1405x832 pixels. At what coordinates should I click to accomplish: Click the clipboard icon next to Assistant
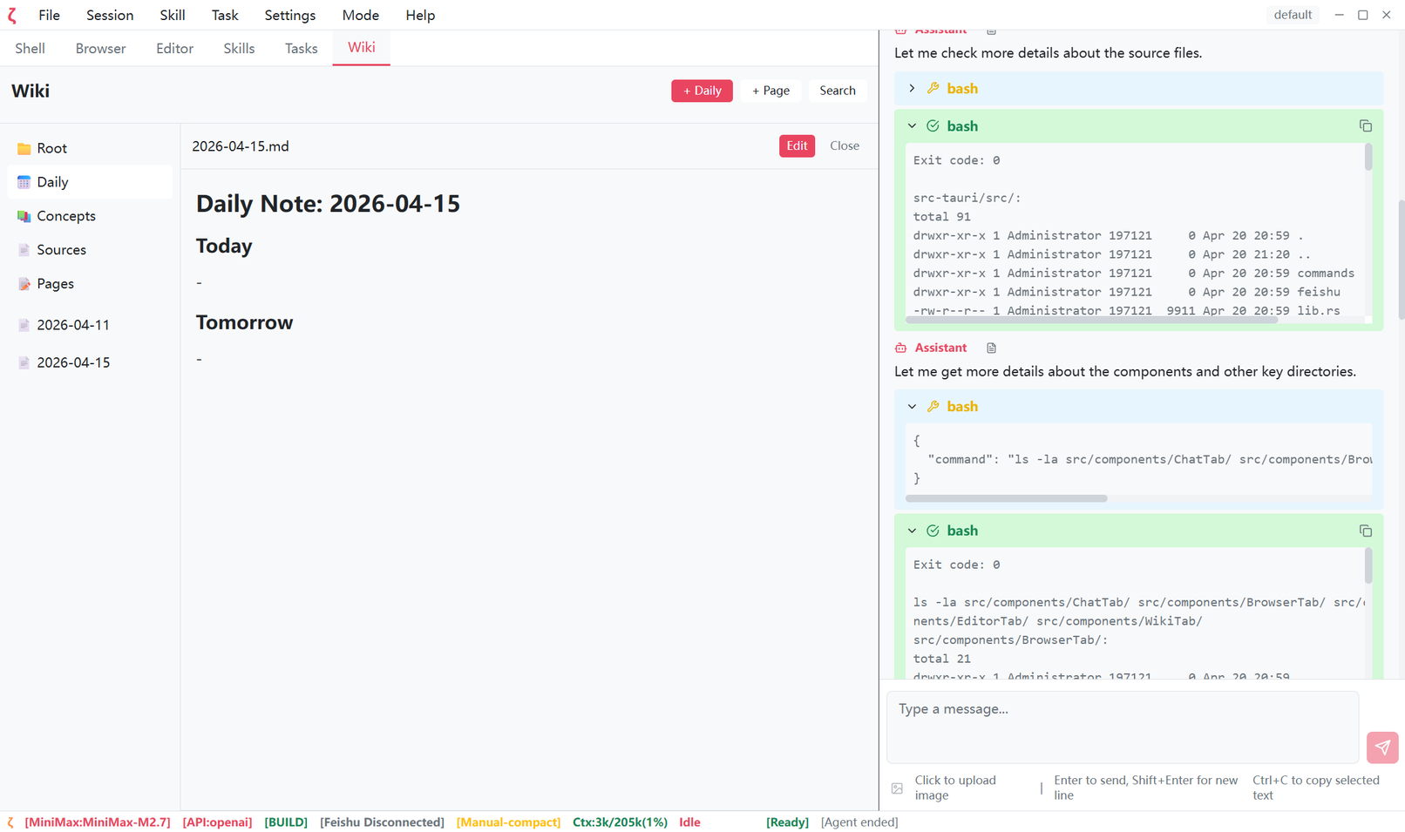point(991,348)
